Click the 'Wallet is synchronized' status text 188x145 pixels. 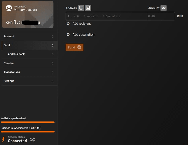(x=13, y=119)
